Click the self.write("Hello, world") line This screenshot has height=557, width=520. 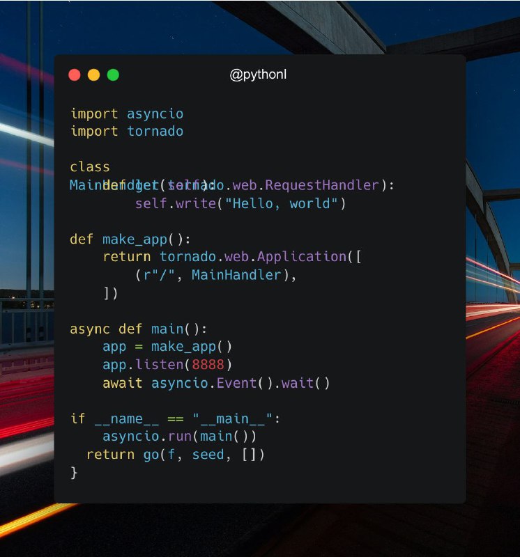[x=240, y=203]
